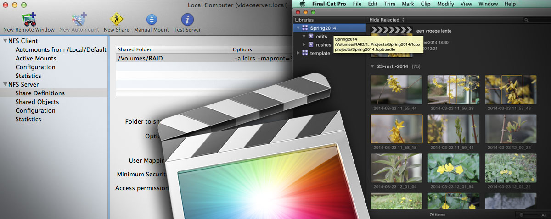
Task: Click the Final Cut Pro search field
Action: click(536, 20)
